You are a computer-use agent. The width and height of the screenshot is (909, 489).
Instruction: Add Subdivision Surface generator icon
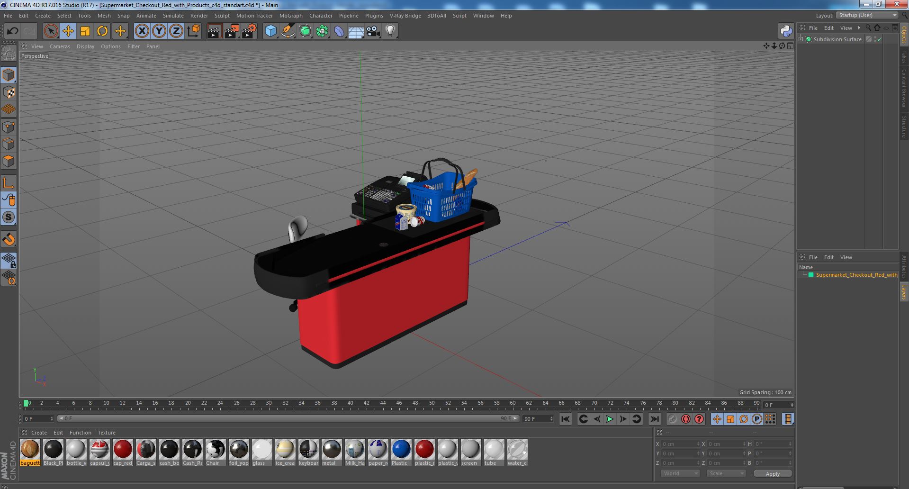(305, 31)
